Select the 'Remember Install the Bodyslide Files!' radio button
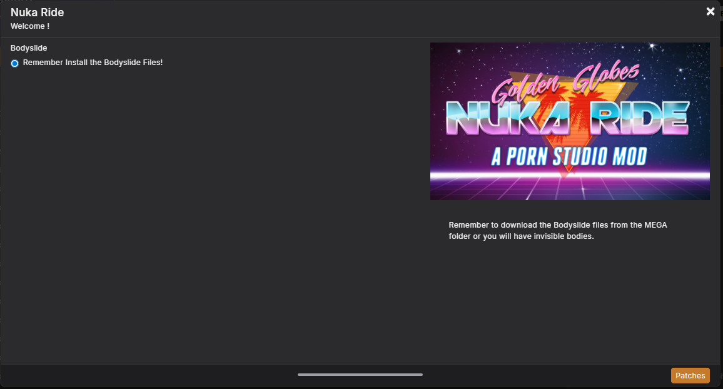This screenshot has width=723, height=389. point(15,63)
